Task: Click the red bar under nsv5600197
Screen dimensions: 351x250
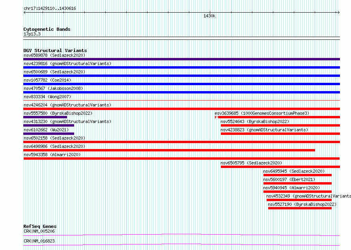Action: [x=297, y=183]
